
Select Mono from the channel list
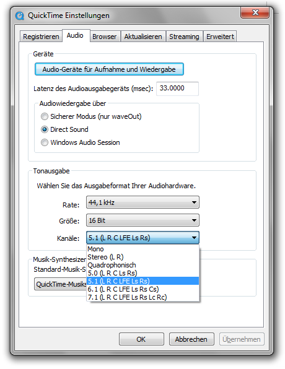(142, 249)
